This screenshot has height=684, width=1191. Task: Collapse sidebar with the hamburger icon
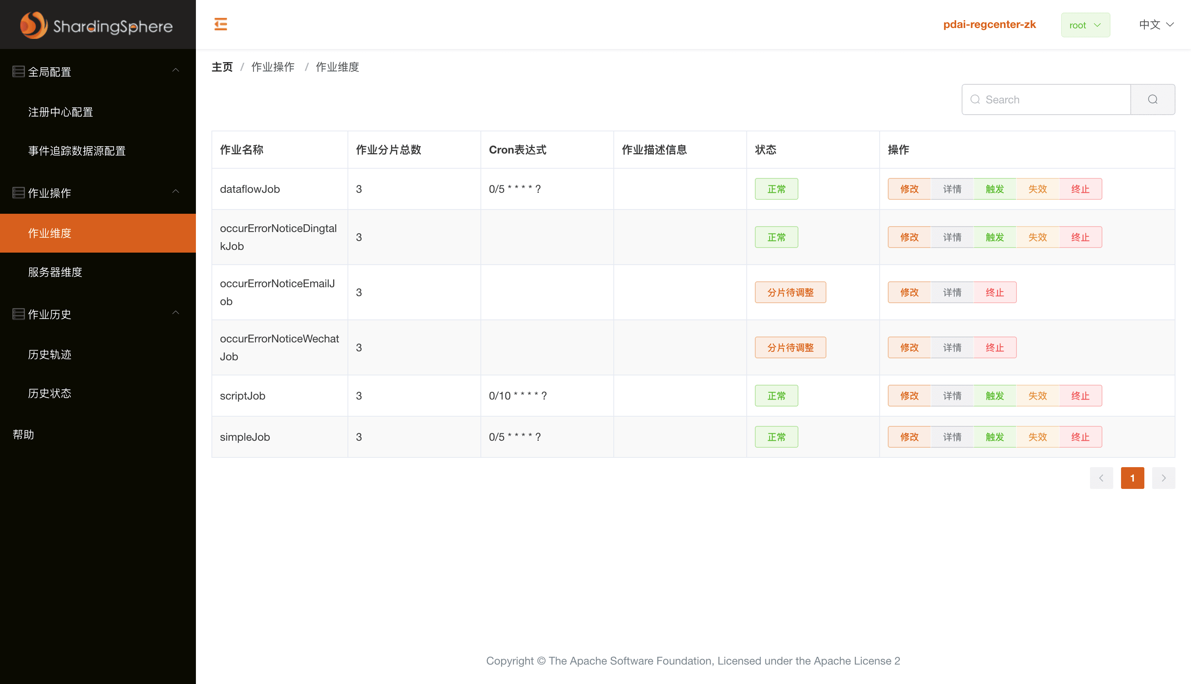tap(220, 24)
